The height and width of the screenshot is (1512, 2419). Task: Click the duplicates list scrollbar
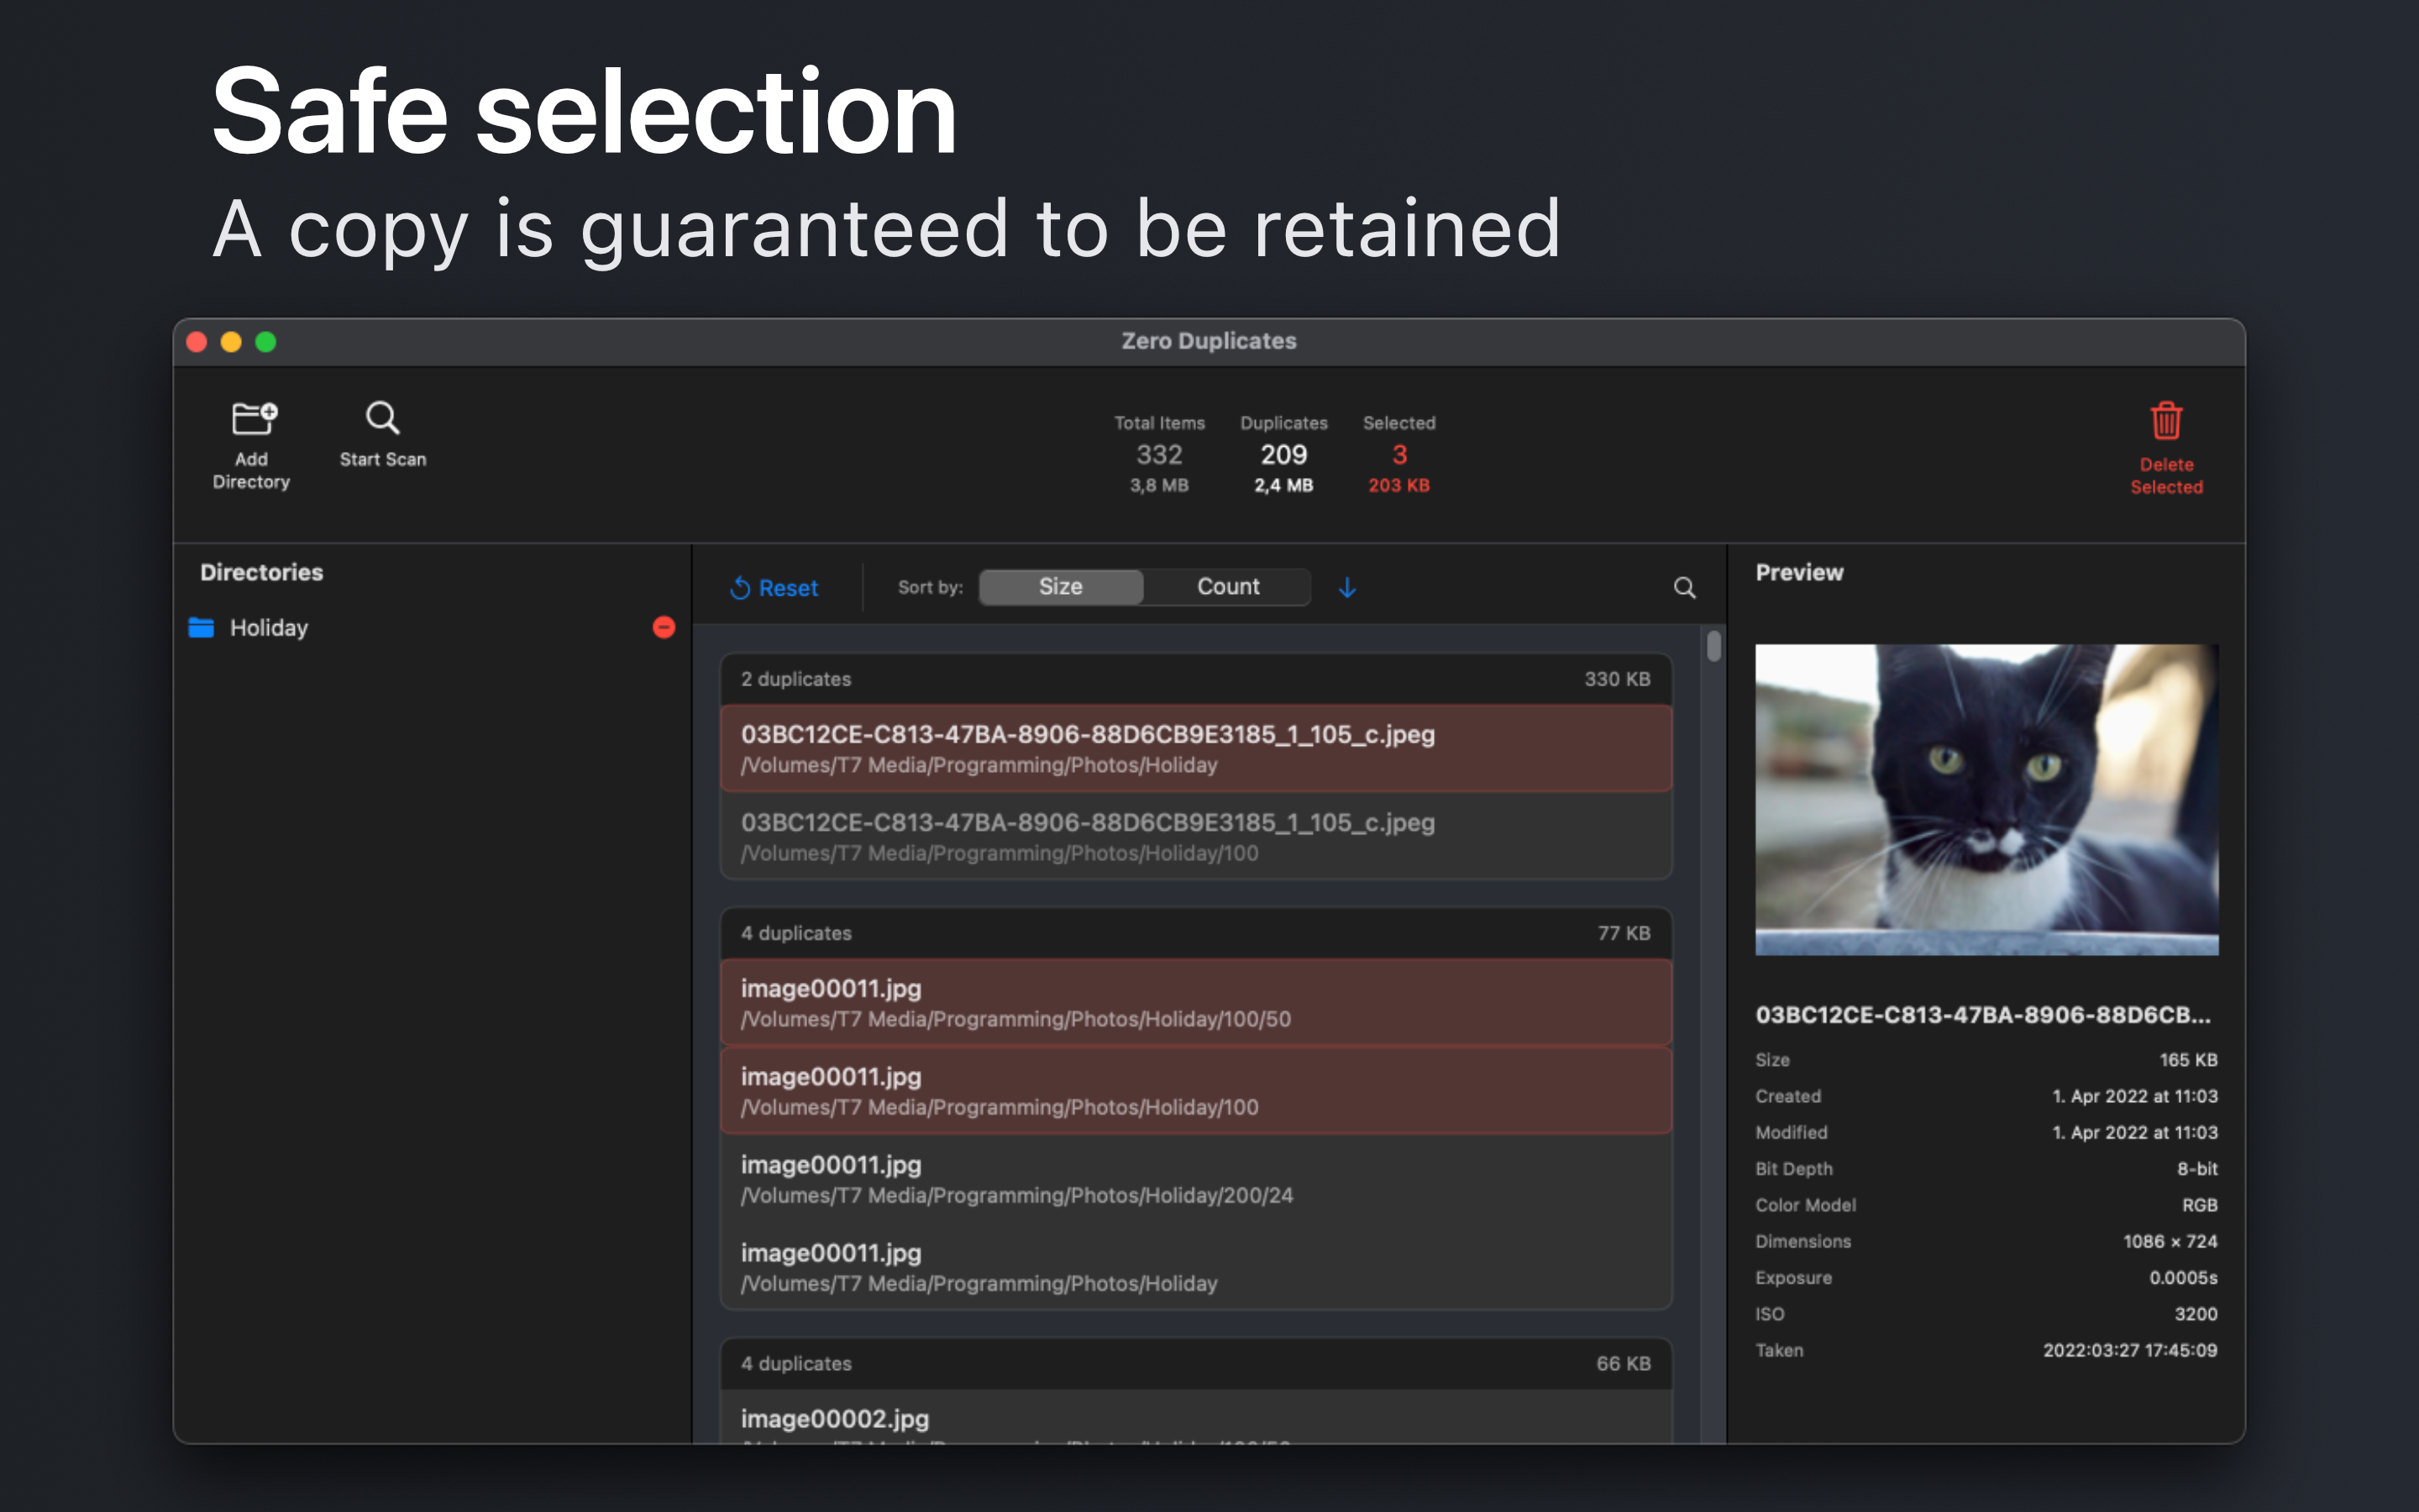pos(1714,646)
